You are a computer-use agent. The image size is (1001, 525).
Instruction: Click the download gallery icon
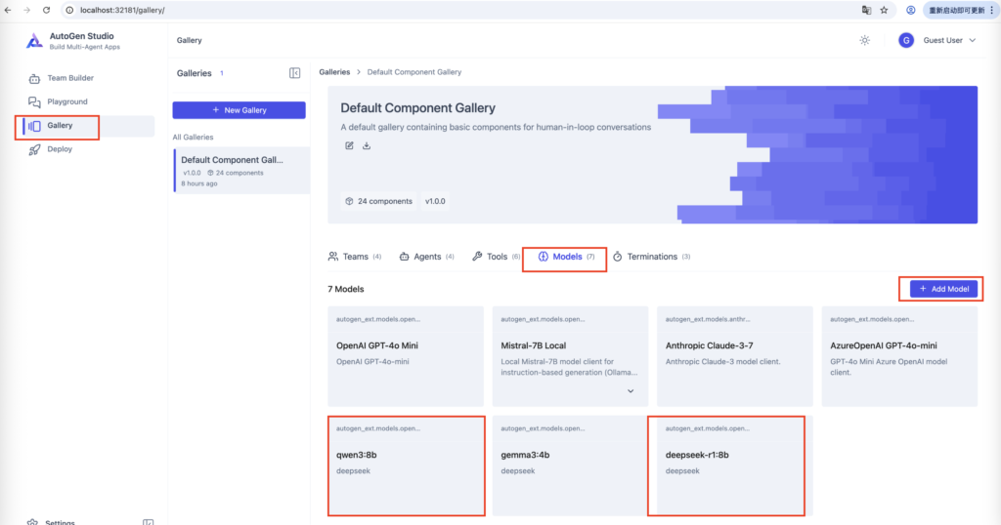click(367, 146)
